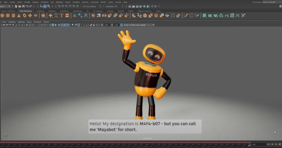Click the polygon Type text tool icon
This screenshot has height=148, width=282.
coord(62,15)
